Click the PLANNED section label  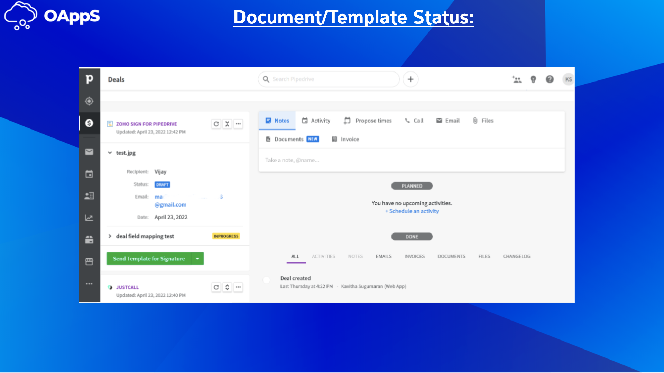(412, 186)
